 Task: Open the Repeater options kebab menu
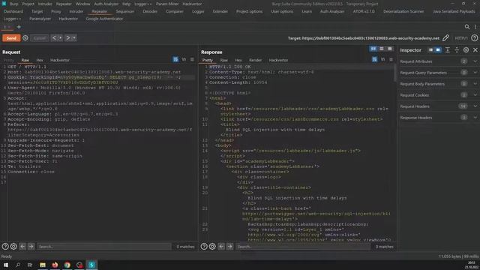tap(475, 27)
